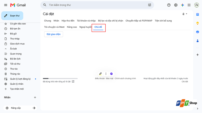202x113 pixels.
Task: Open the Help question mark icon
Action: pos(169,5)
